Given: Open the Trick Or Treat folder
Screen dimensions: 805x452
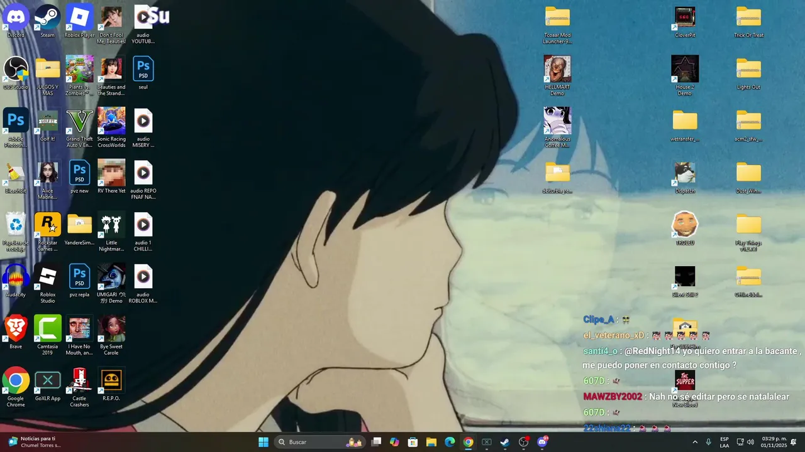Looking at the screenshot, I should [748, 22].
